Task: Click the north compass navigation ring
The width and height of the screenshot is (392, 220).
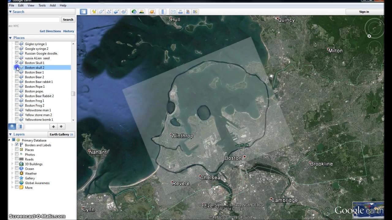Action: pyautogui.click(x=374, y=29)
